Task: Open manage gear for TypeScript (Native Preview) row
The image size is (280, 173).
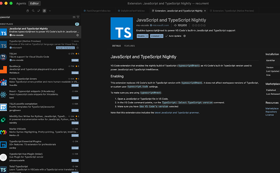Action: click(x=78, y=48)
